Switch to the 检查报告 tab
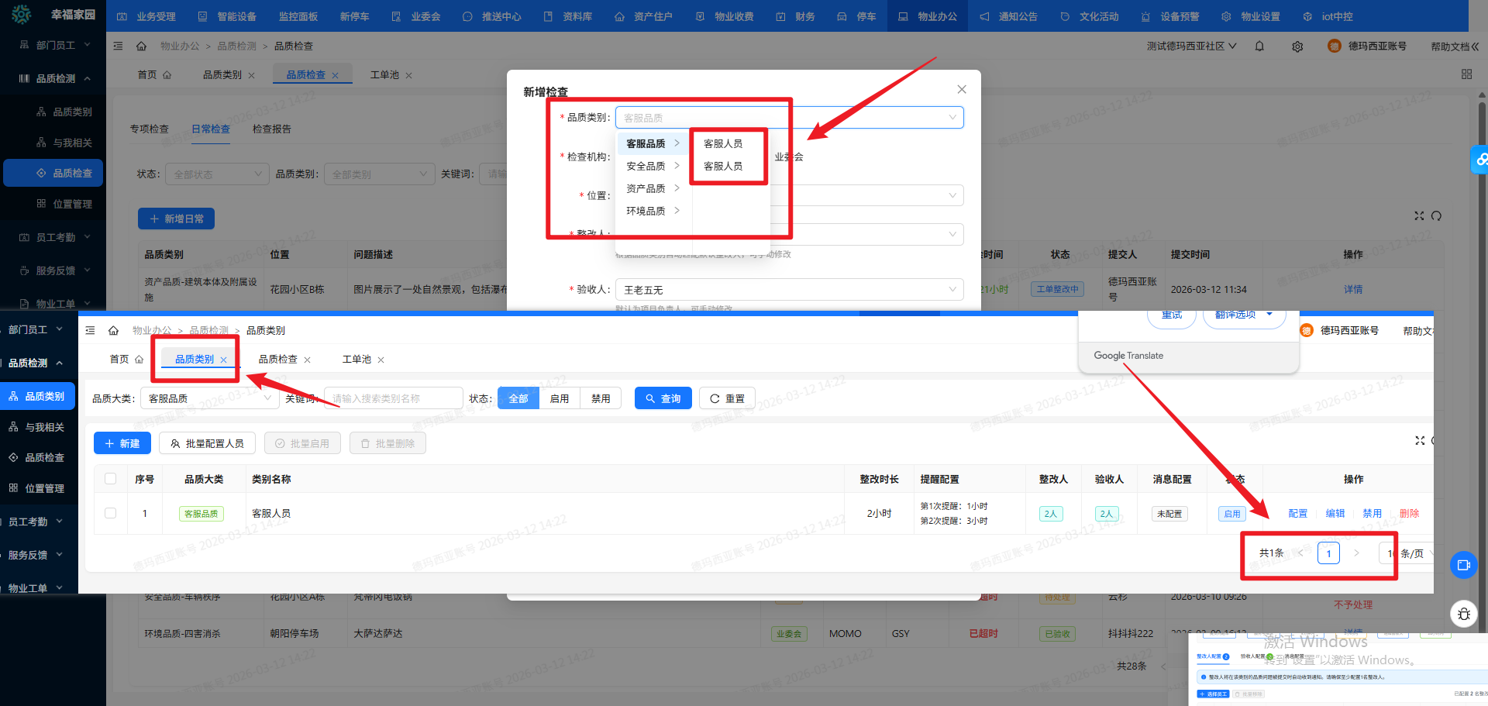 (271, 129)
